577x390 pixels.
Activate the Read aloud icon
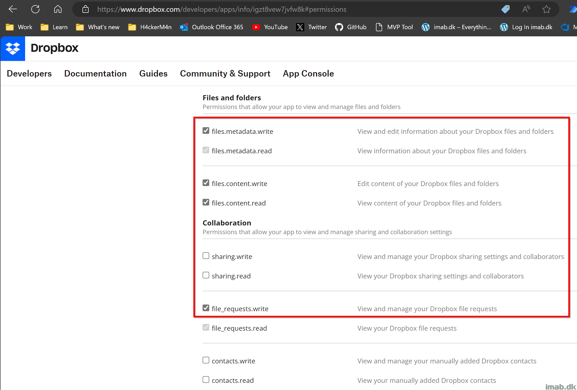coord(526,9)
